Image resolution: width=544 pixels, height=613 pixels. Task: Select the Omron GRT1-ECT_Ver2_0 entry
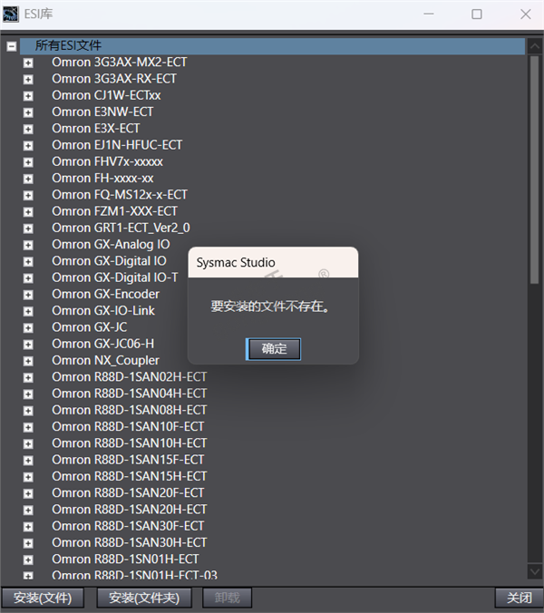coord(121,228)
